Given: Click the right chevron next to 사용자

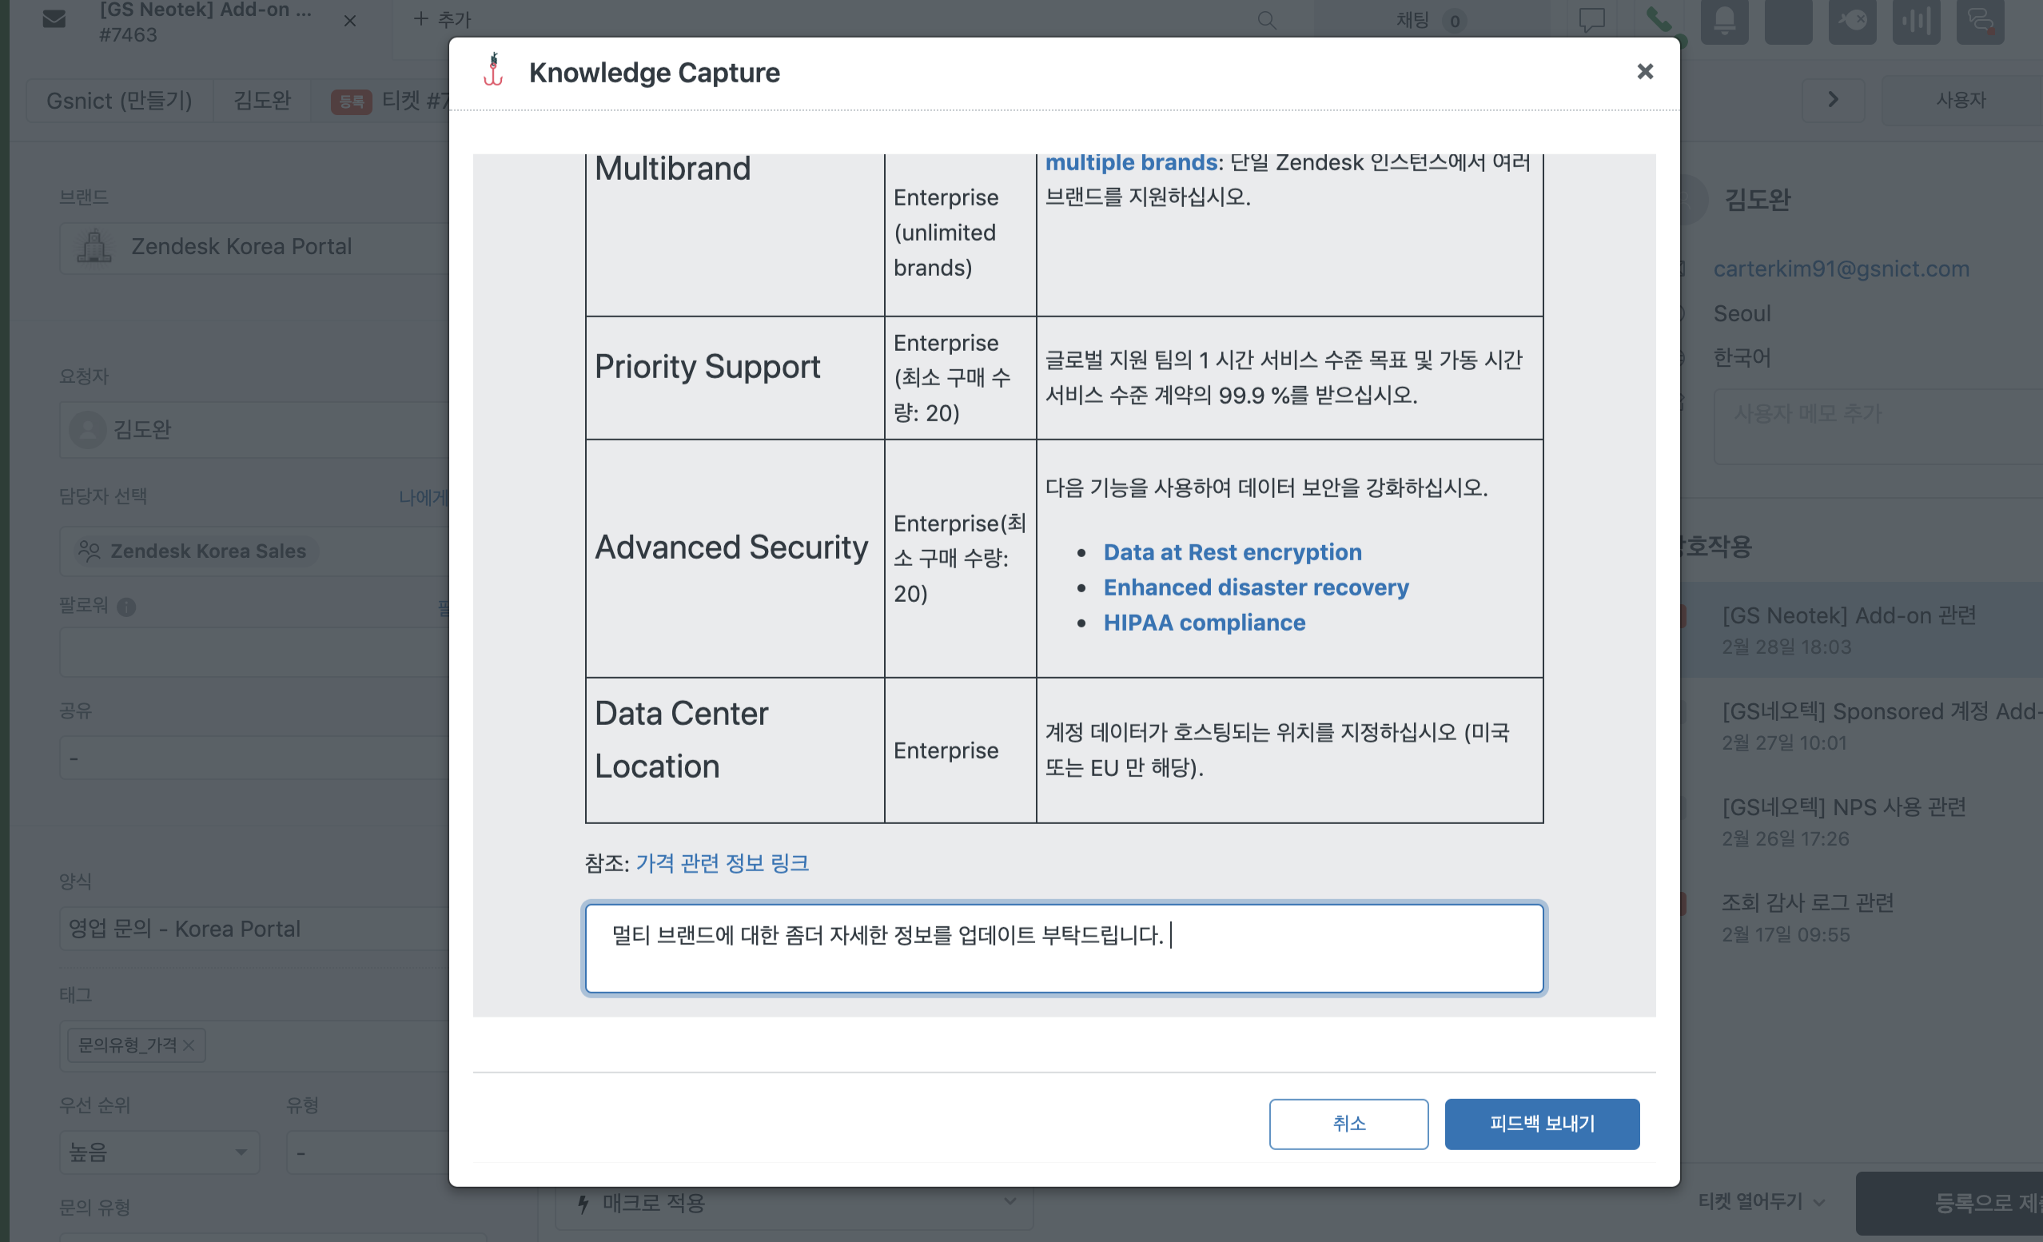Looking at the screenshot, I should (1834, 101).
